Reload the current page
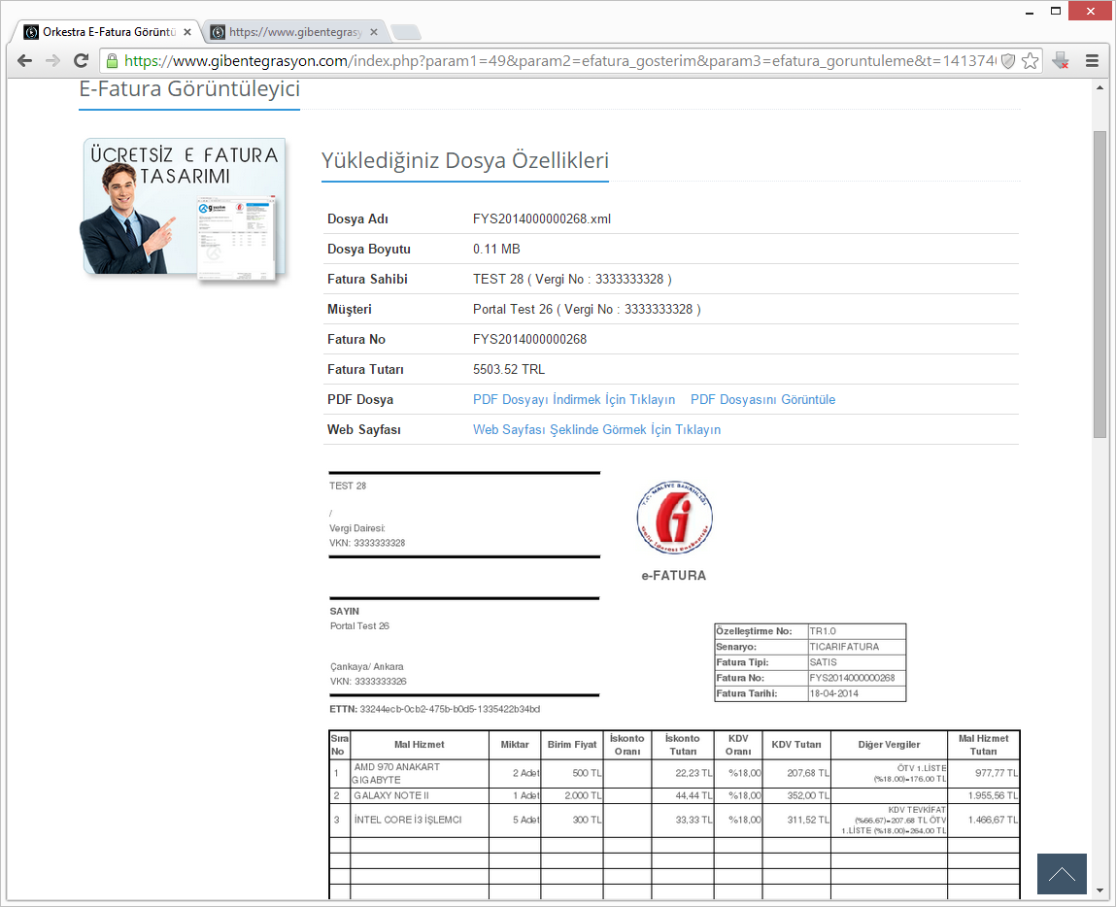The image size is (1116, 907). 82,60
